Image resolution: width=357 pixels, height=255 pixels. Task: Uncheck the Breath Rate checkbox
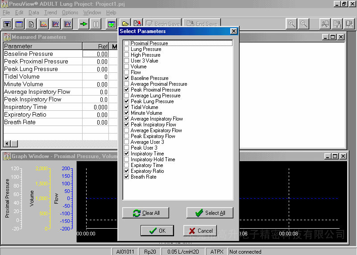127,177
